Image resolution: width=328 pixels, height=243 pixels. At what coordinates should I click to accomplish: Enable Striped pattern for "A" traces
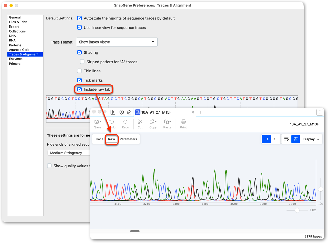pyautogui.click(x=82, y=62)
